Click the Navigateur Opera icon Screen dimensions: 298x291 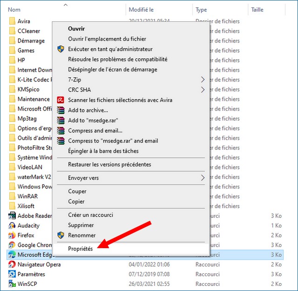click(12, 264)
